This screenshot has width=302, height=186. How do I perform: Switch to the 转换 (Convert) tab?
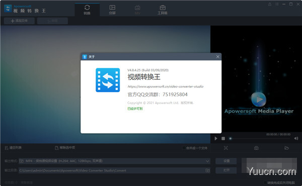(x=87, y=10)
